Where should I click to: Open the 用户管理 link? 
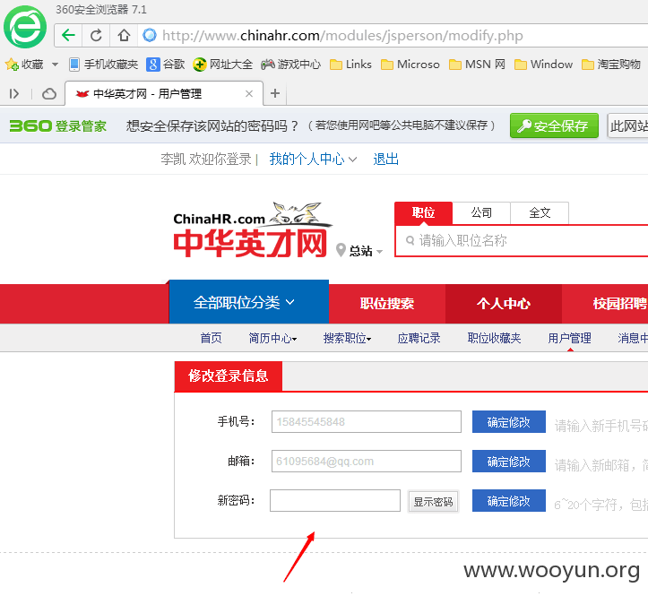569,338
